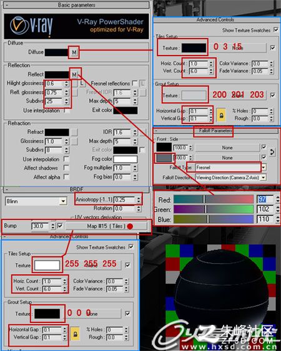
Task: Enable Fresnel reflections checkbox
Action: pos(134,84)
